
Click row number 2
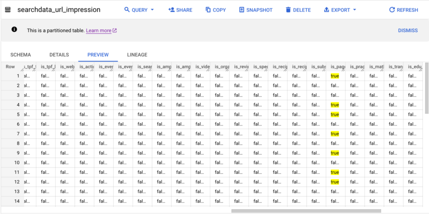point(18,86)
